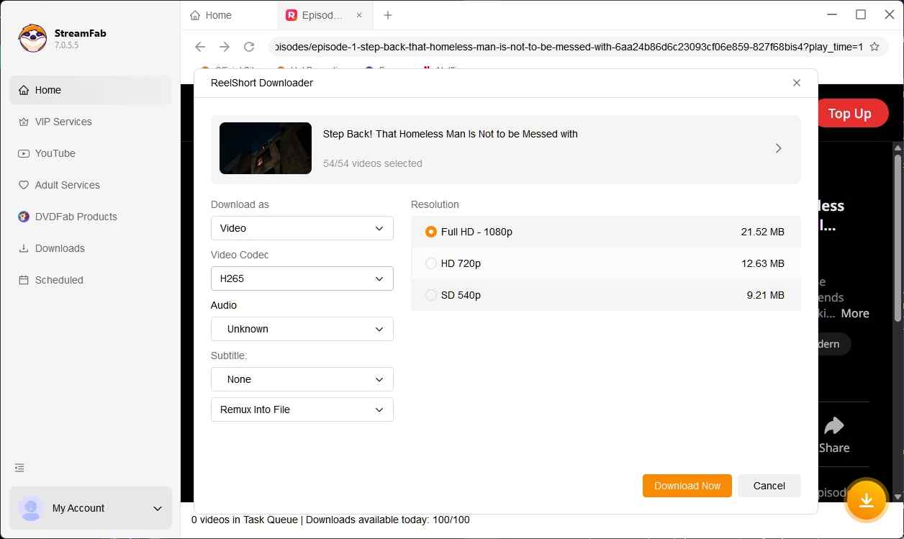Screen dimensions: 904x539
Task: Click the Step Back video thumbnail
Action: click(x=266, y=148)
